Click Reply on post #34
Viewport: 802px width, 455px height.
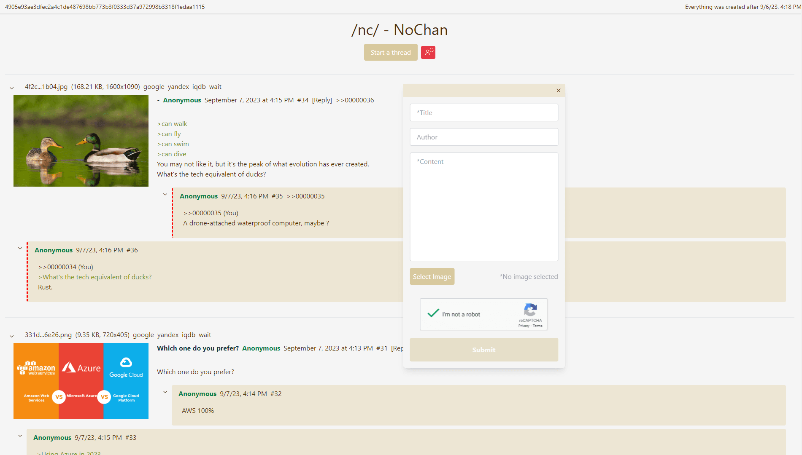click(321, 100)
